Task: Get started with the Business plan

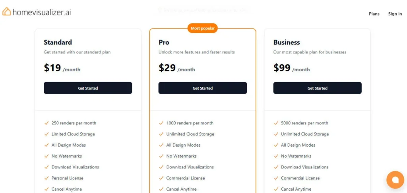Action: click(317, 88)
